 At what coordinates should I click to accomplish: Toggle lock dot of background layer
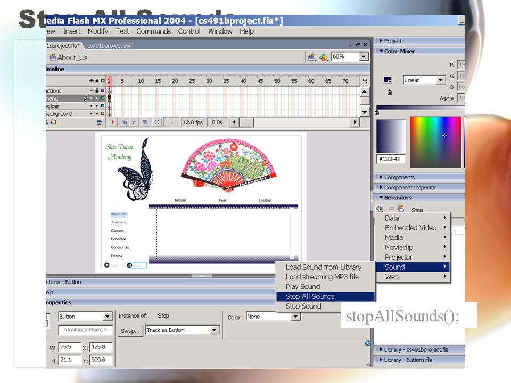[97, 114]
